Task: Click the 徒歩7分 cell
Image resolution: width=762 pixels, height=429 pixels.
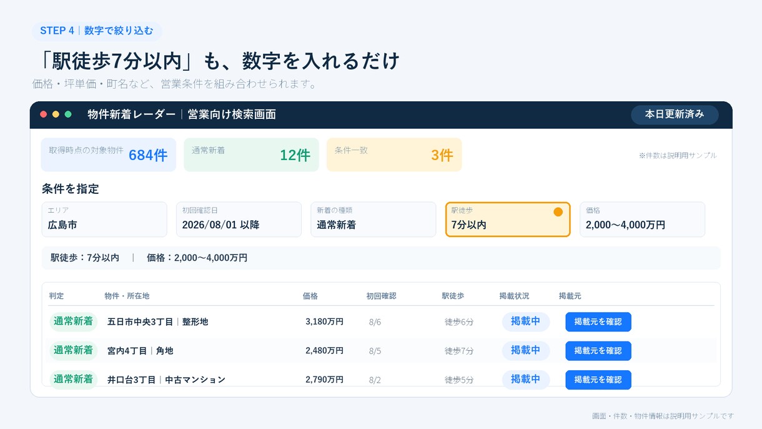Action: coord(459,351)
